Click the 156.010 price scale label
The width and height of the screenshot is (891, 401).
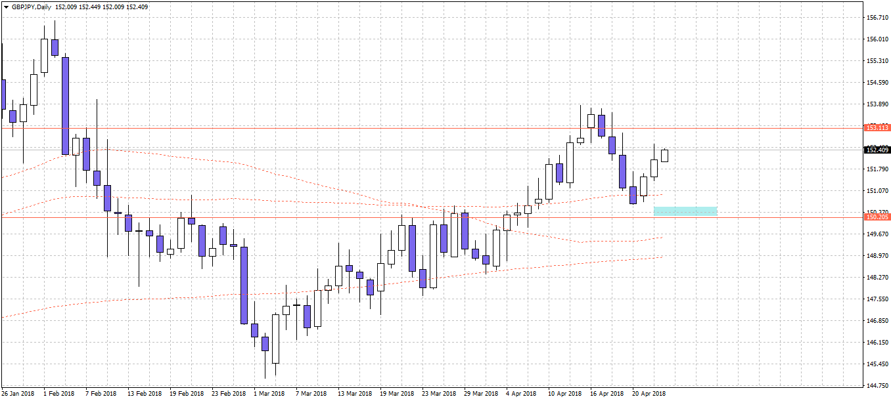pyautogui.click(x=878, y=39)
